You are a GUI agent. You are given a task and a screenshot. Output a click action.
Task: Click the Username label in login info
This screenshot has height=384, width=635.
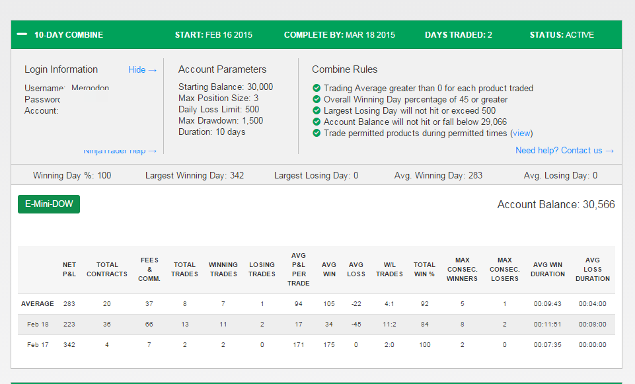point(44,88)
